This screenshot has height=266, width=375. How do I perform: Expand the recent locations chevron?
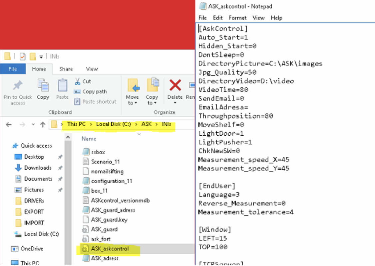[x=33, y=125]
